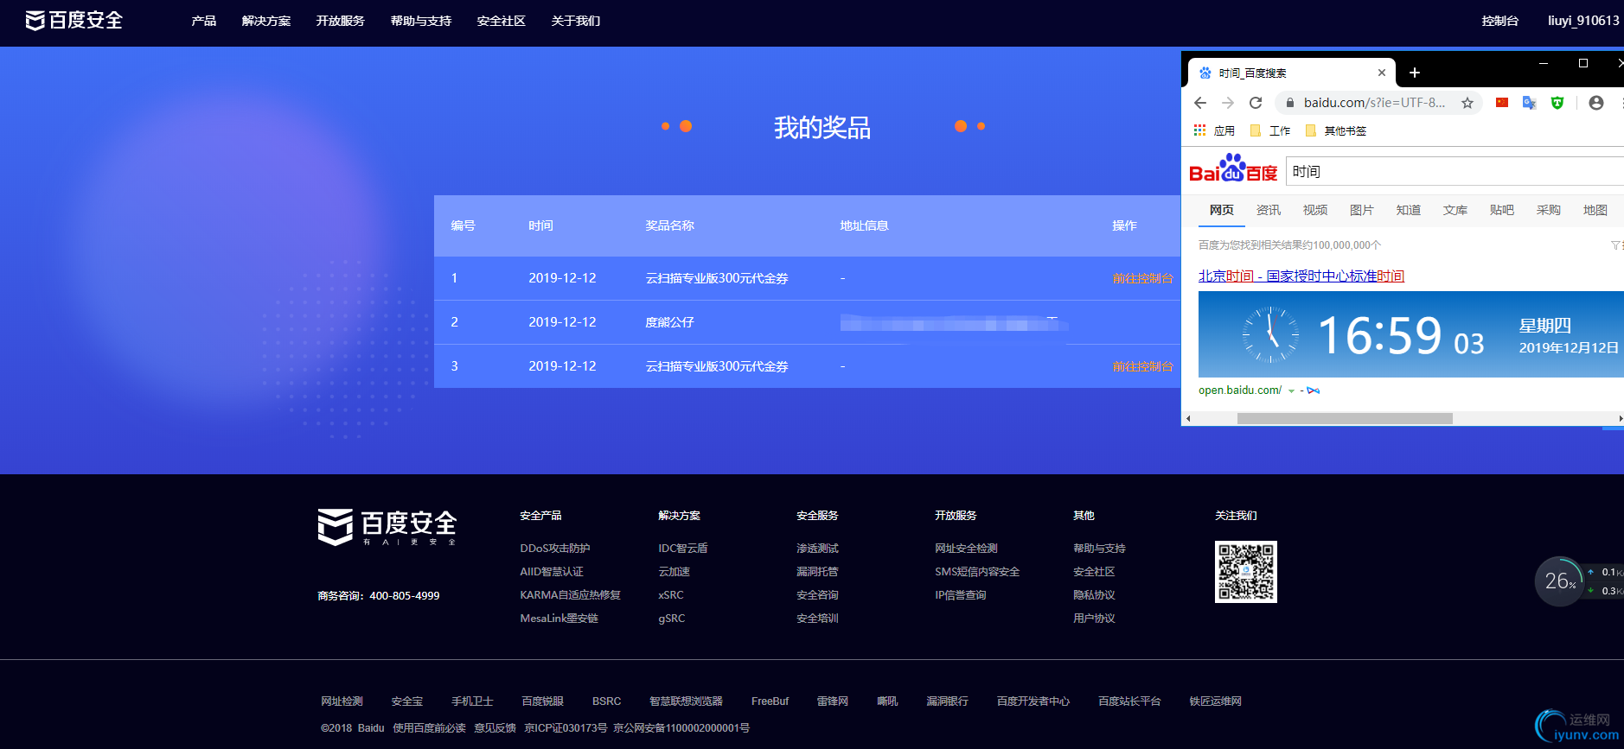
Task: Click the left arrow of horizontal scrollbar
Action: click(1189, 418)
